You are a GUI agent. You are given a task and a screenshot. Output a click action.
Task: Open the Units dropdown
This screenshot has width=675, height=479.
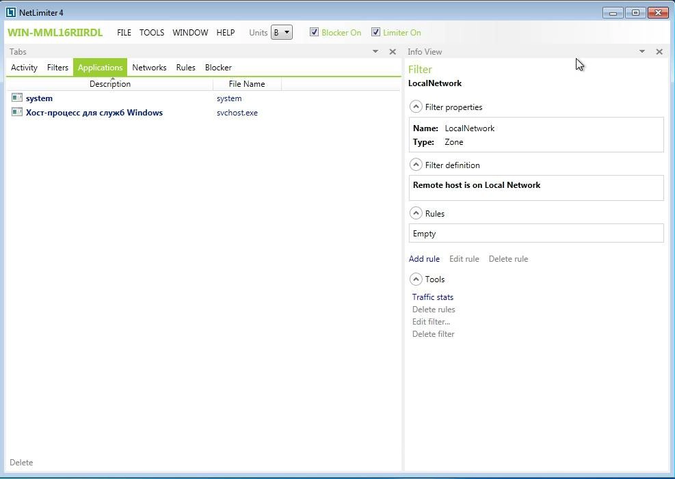point(282,32)
